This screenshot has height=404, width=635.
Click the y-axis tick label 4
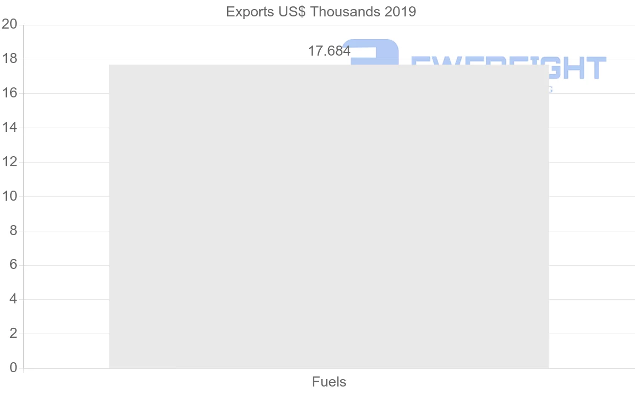click(13, 299)
